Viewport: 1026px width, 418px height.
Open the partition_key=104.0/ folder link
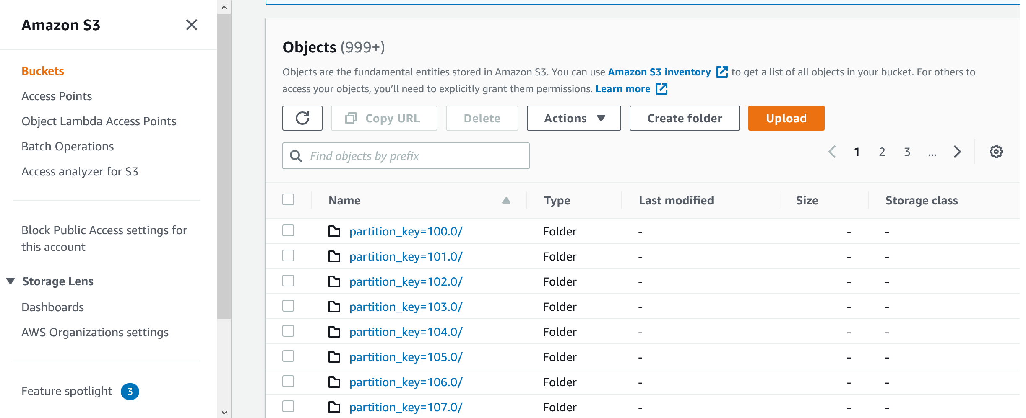(x=406, y=332)
